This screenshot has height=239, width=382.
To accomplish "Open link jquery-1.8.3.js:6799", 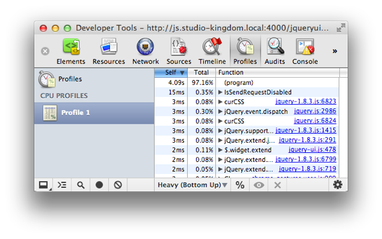I will (306, 159).
